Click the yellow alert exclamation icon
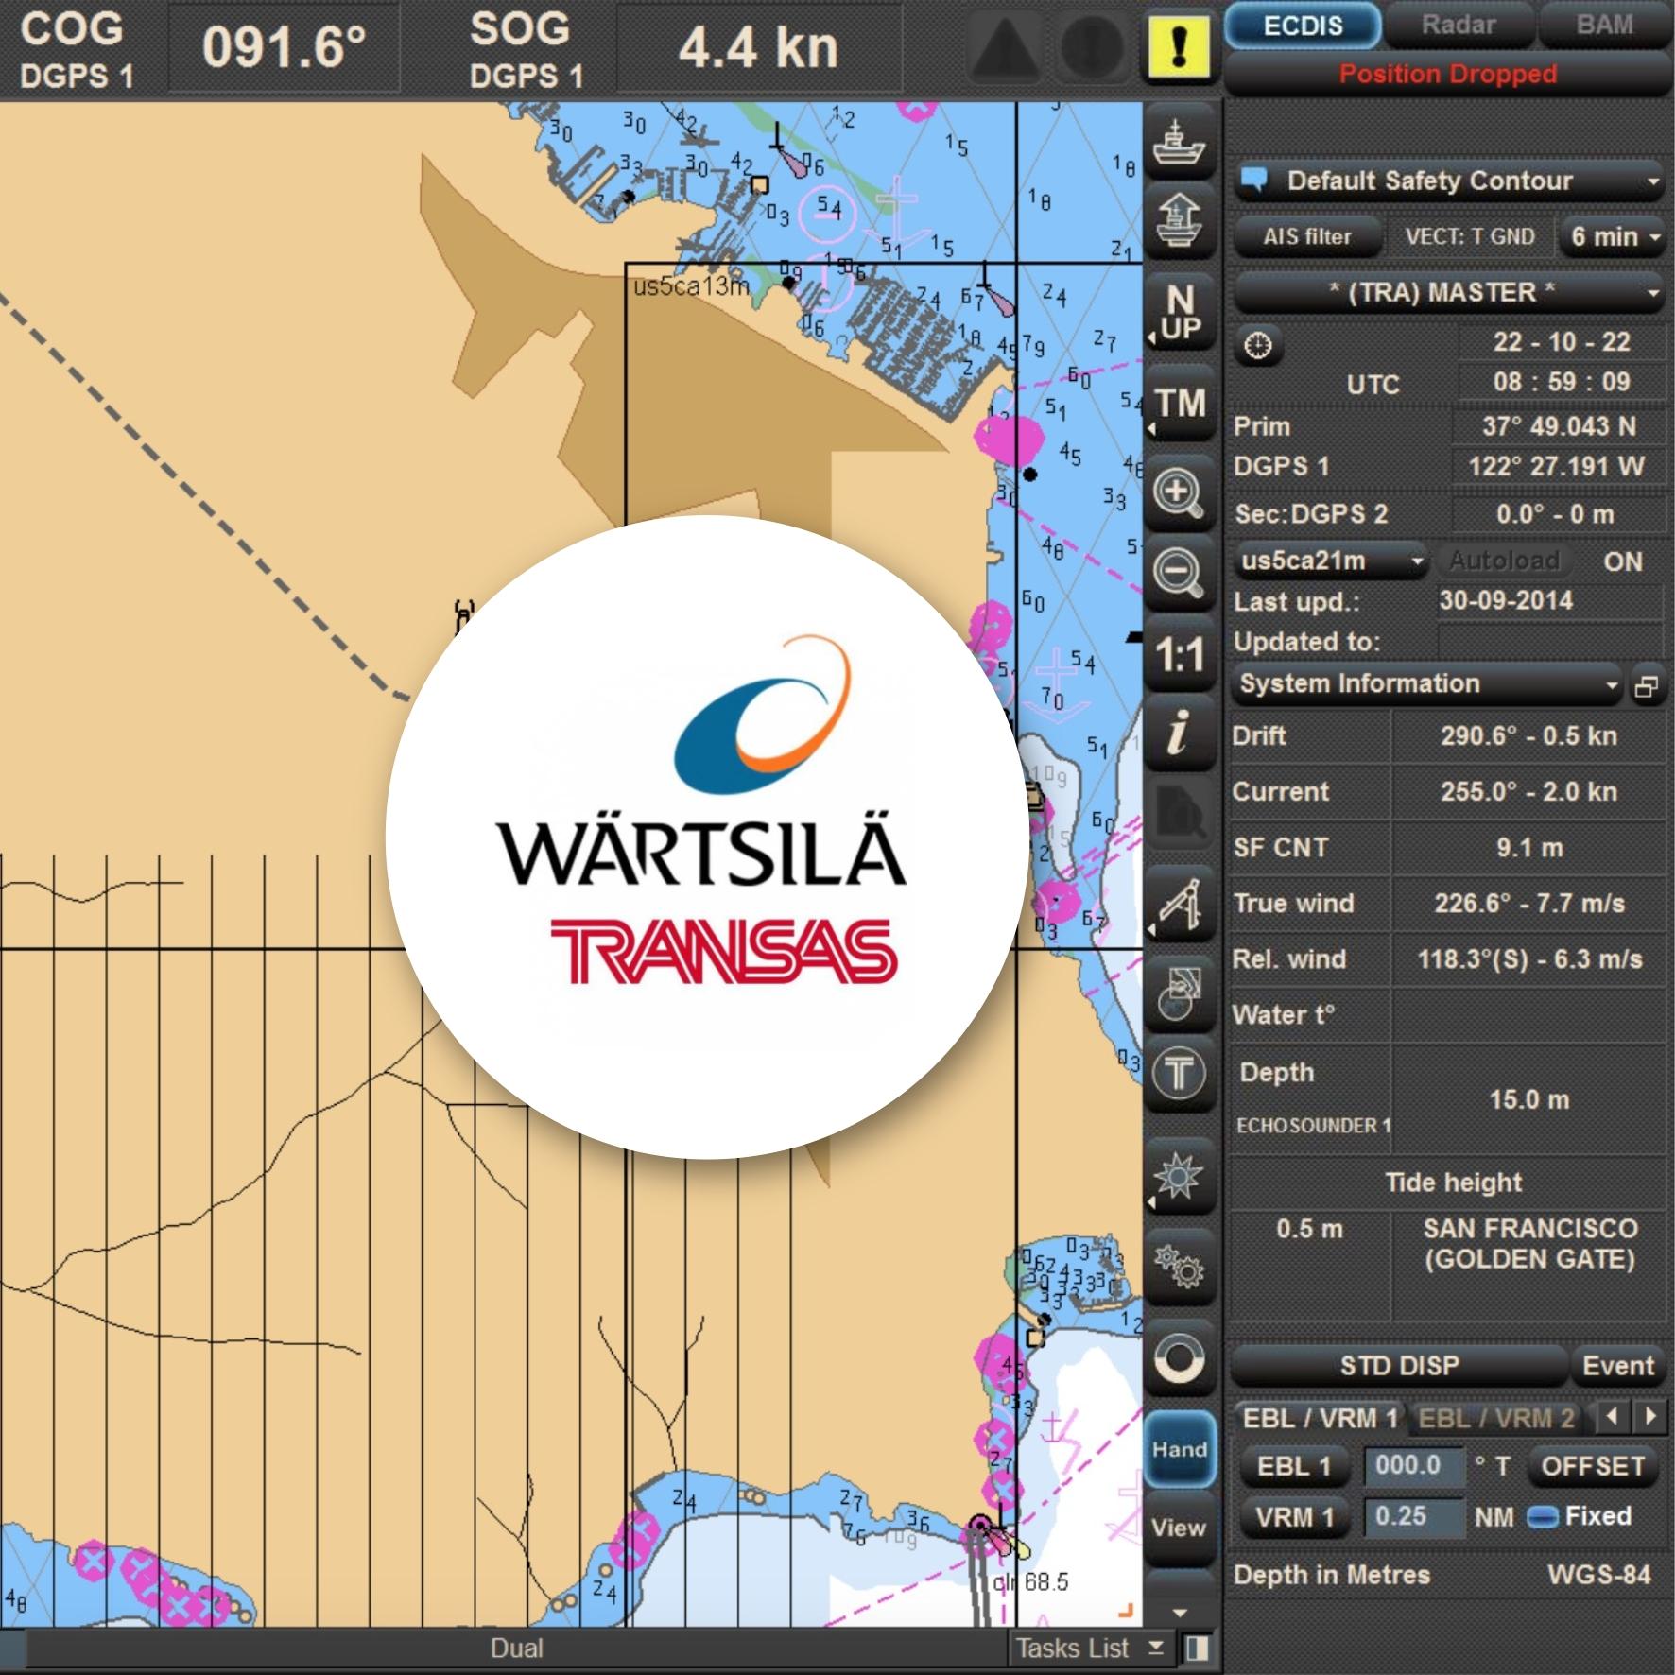Image resolution: width=1675 pixels, height=1675 pixels. pos(1178,46)
